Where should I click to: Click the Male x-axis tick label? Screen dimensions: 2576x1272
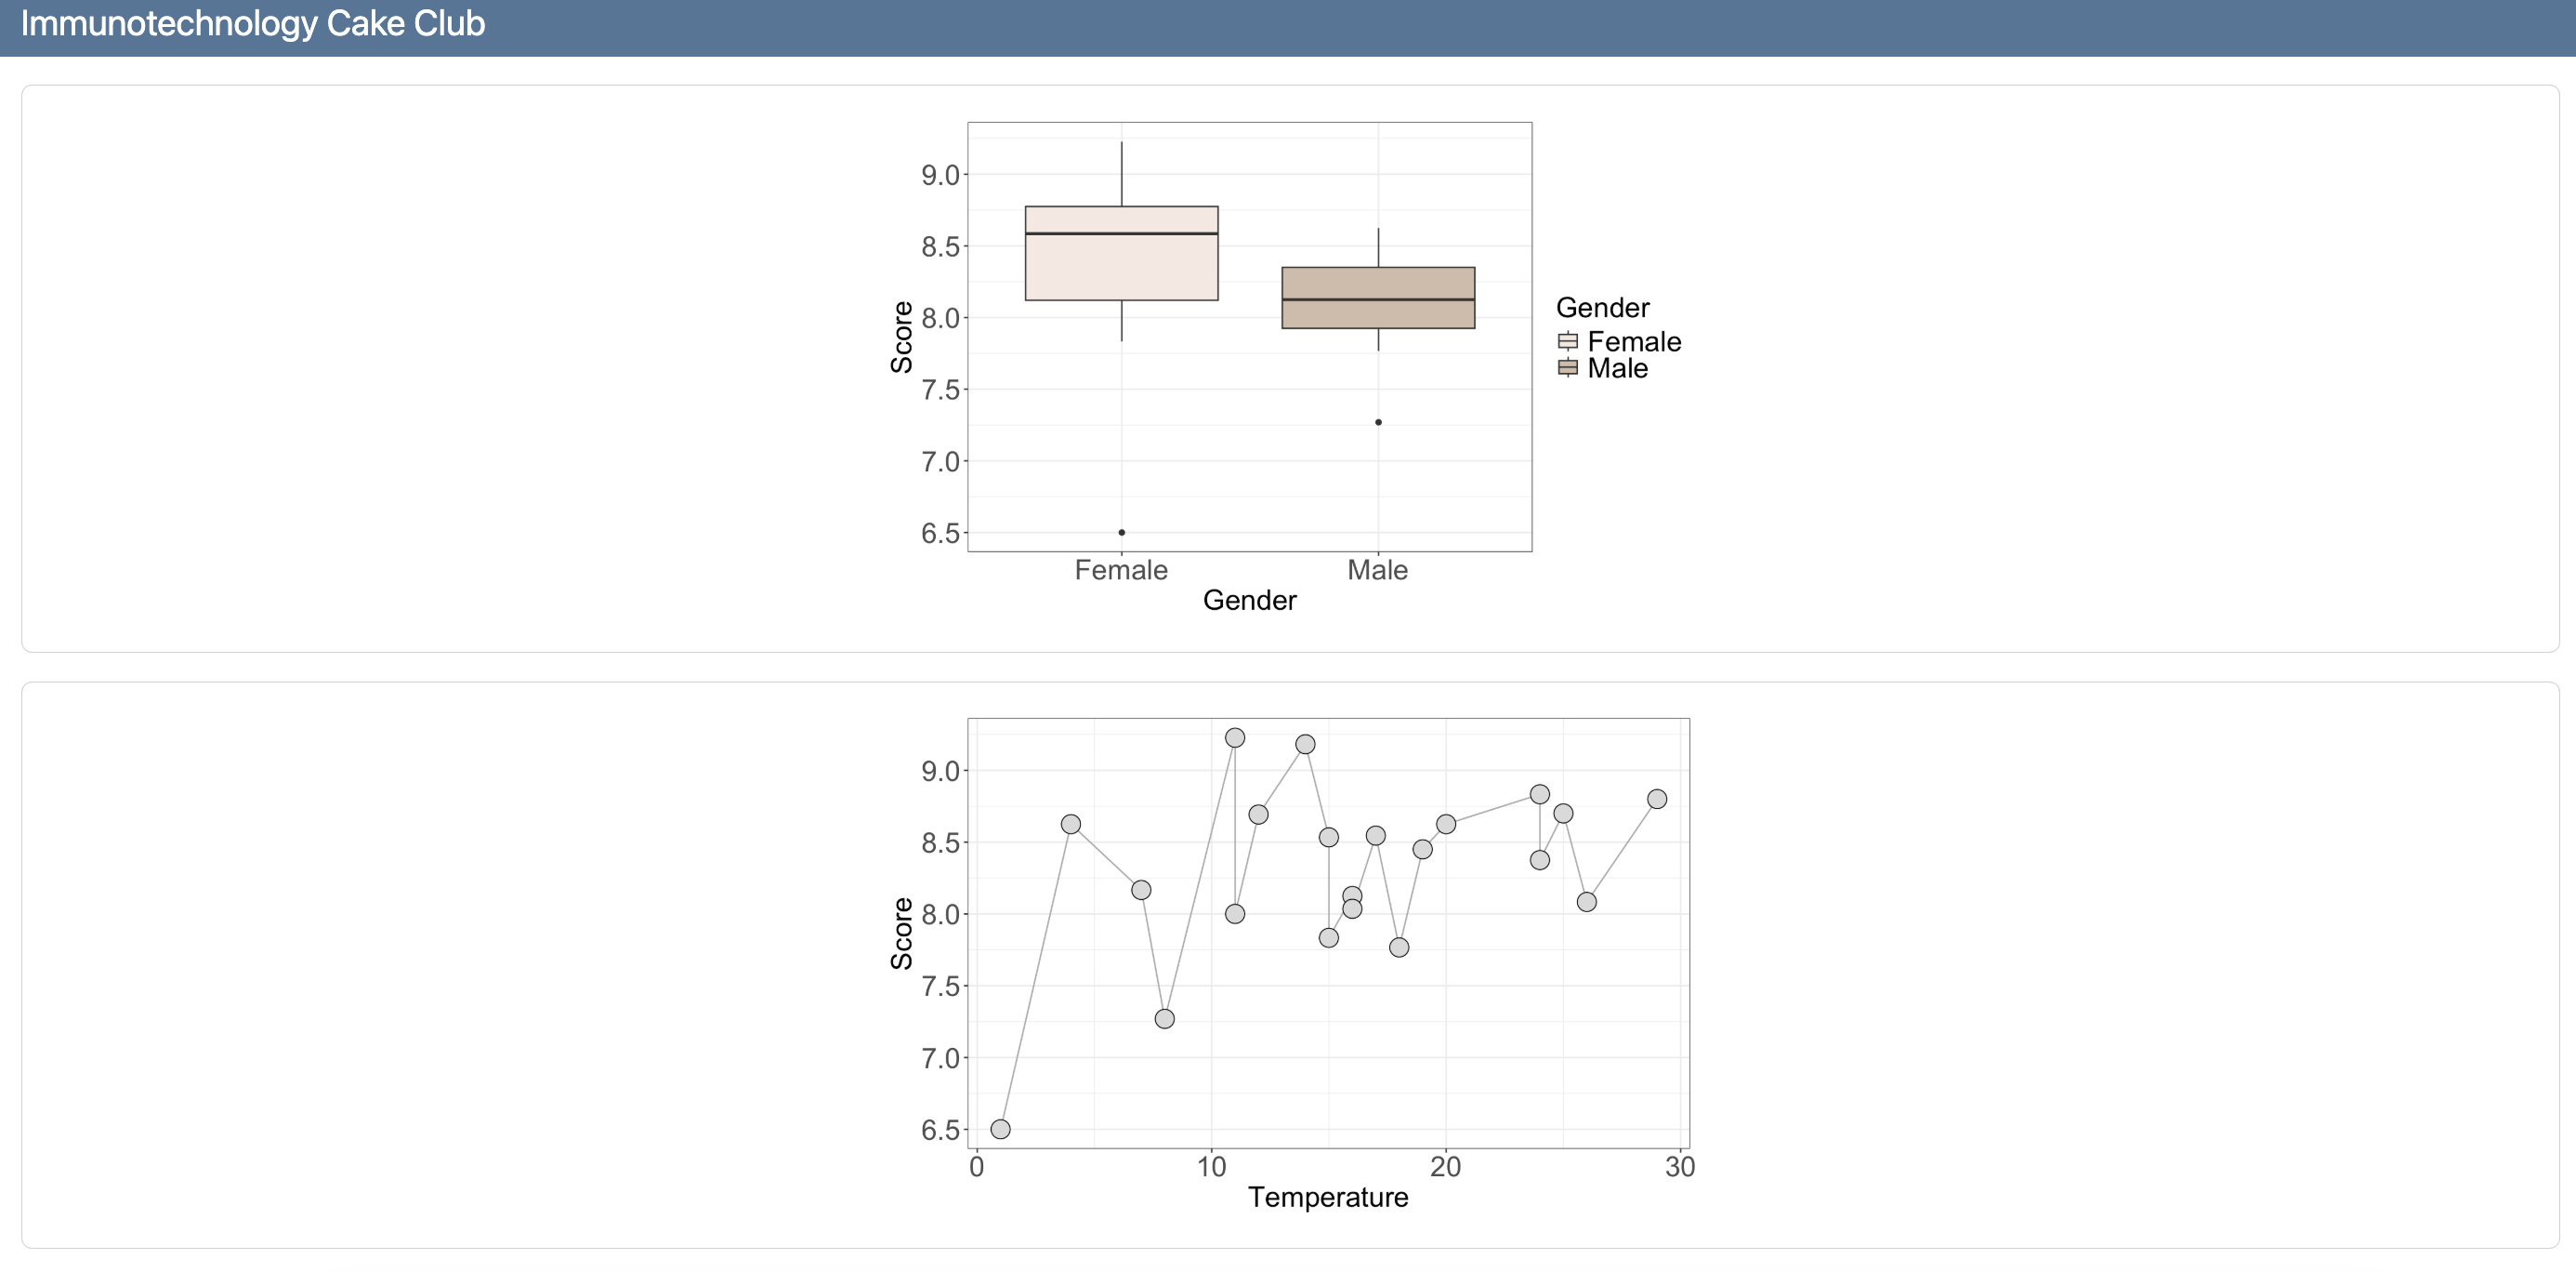(1377, 571)
